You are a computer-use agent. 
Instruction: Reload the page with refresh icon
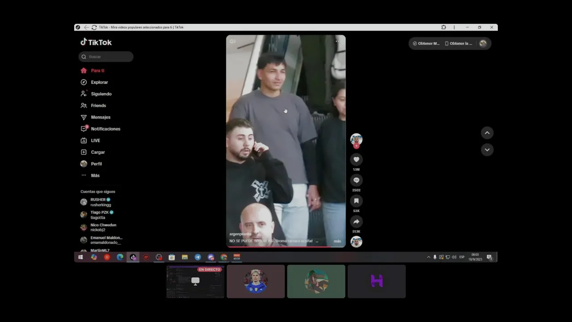[94, 27]
